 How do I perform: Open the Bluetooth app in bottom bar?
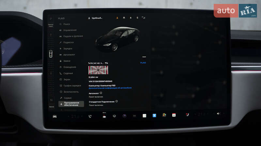[154, 116]
